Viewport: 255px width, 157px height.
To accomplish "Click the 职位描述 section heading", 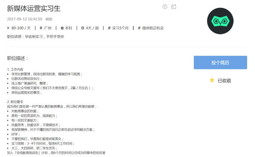I will [17, 58].
